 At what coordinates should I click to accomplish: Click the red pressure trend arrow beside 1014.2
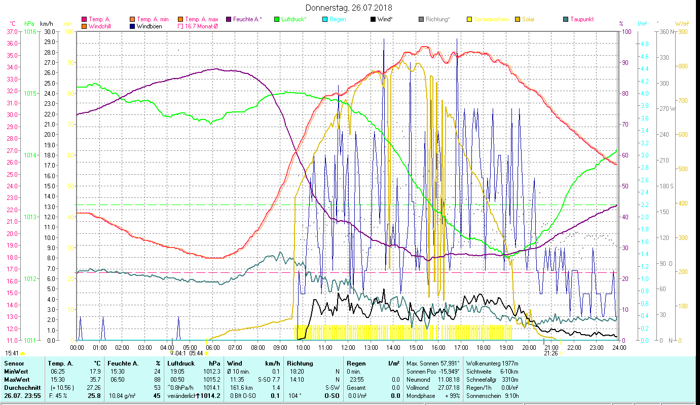point(198,396)
